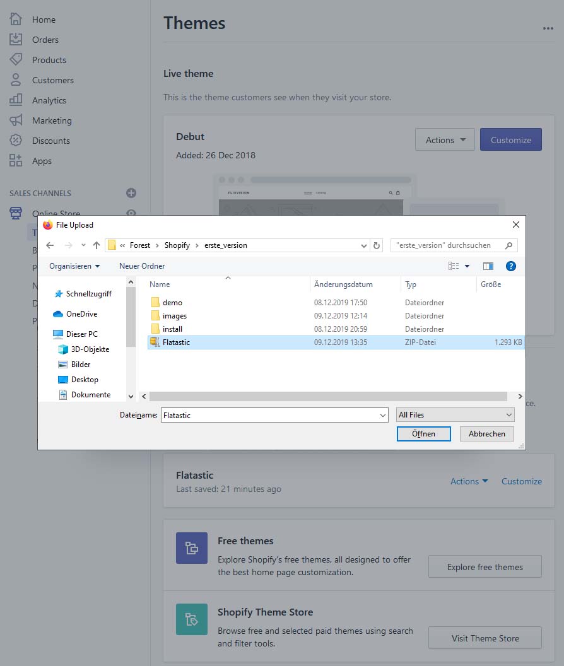This screenshot has height=666, width=564.
Task: Refresh the folder listing in address bar
Action: click(x=377, y=245)
